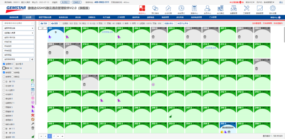Open 资料设置 gear settings icon

(x=273, y=8)
